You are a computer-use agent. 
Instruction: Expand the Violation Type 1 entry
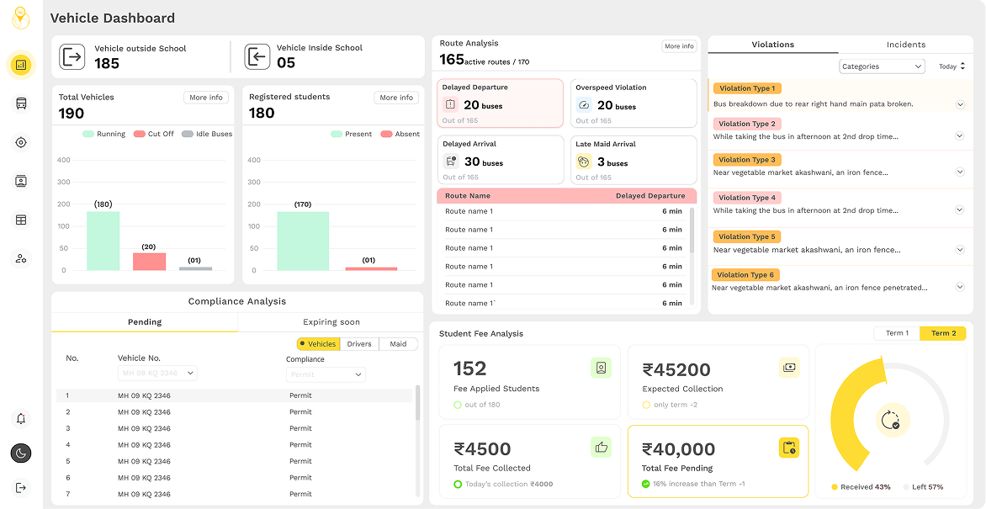[x=960, y=104]
